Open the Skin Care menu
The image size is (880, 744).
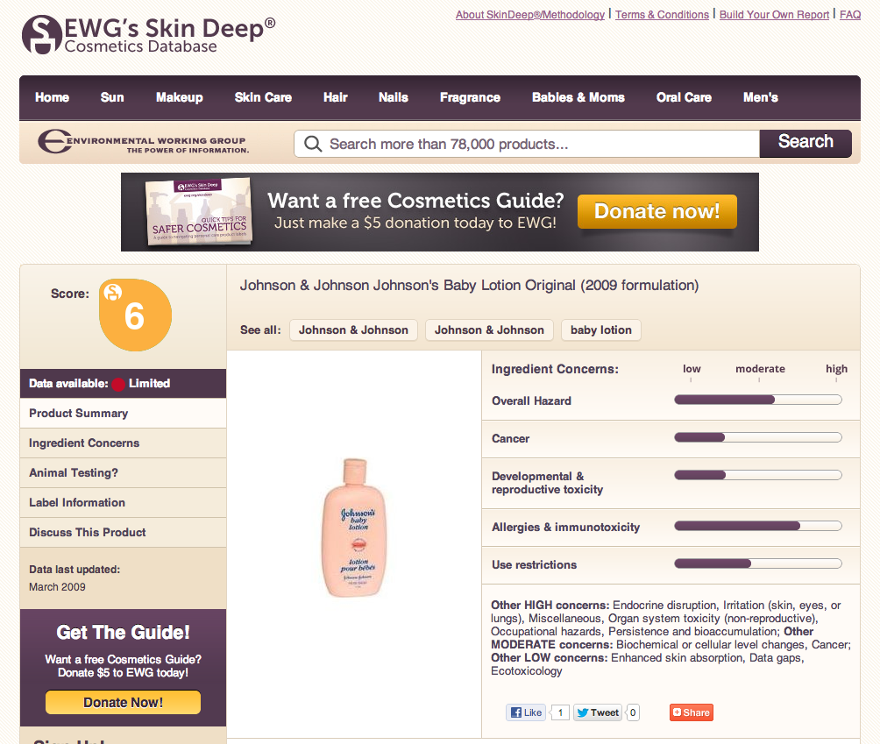click(263, 97)
